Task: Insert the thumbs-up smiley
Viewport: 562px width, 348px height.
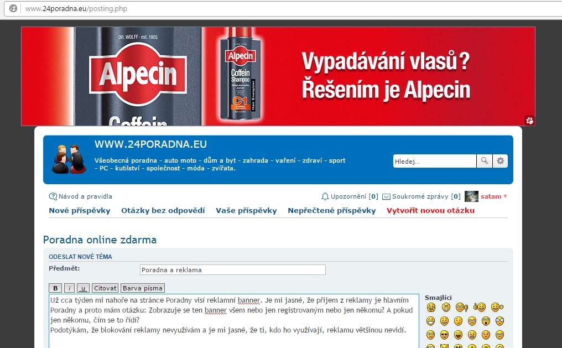Action: click(480, 307)
